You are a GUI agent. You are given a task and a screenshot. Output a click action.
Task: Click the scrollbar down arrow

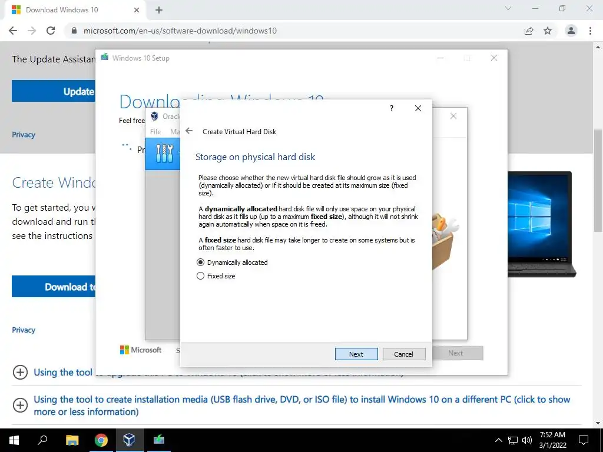coord(598,423)
